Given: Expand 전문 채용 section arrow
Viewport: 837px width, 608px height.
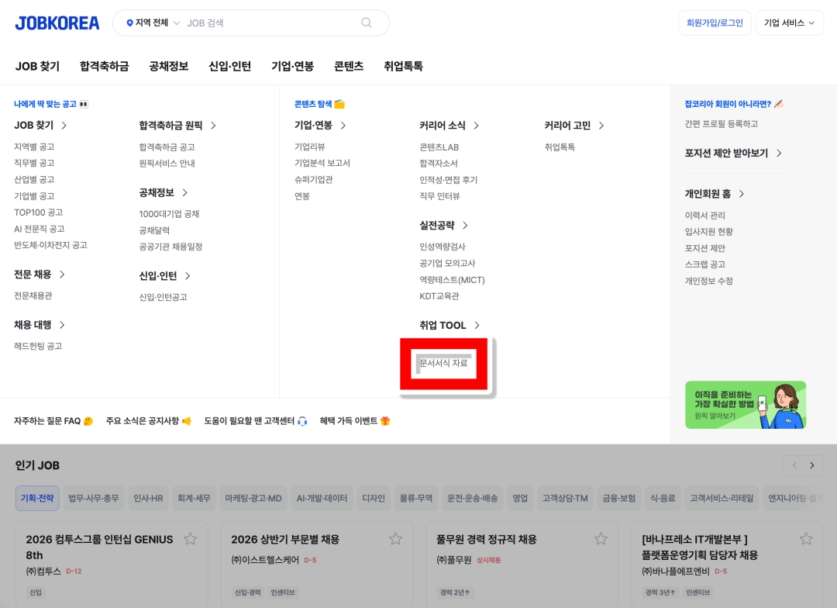Looking at the screenshot, I should [62, 275].
